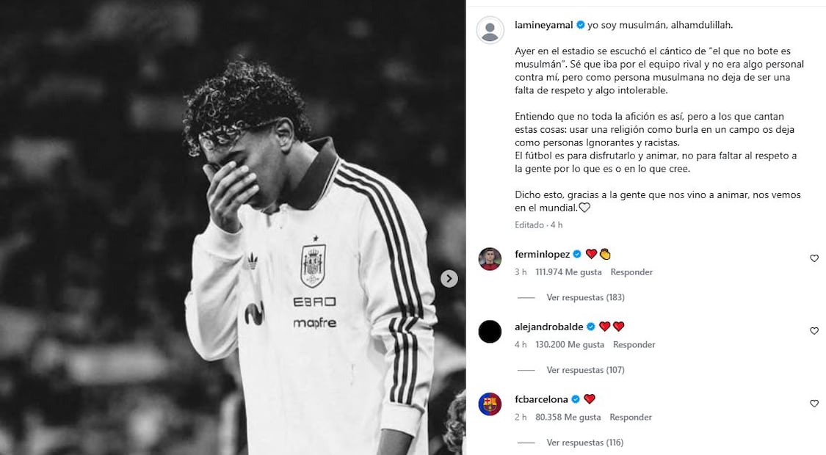Reply to alejandrobalde's comment
Image resolution: width=826 pixels, height=455 pixels.
tap(634, 345)
